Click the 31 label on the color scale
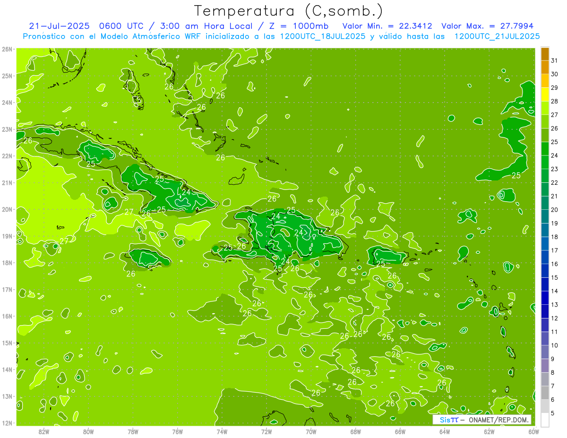 [554, 60]
